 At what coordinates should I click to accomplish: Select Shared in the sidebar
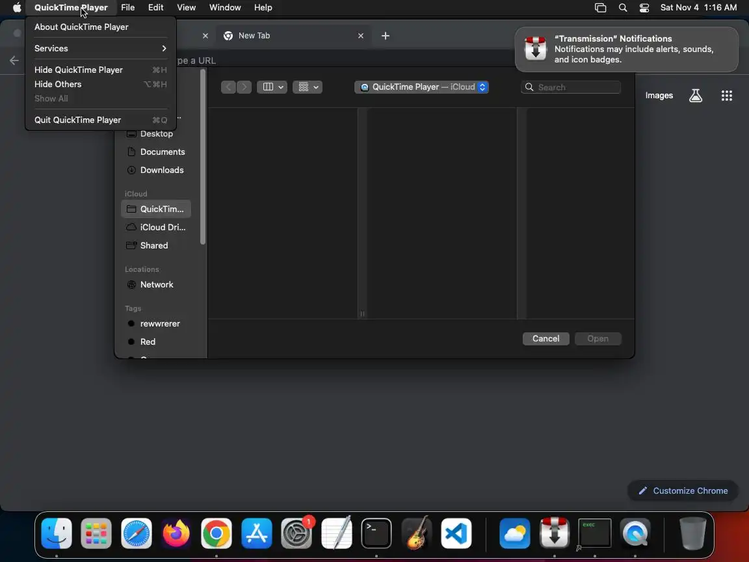(x=156, y=245)
